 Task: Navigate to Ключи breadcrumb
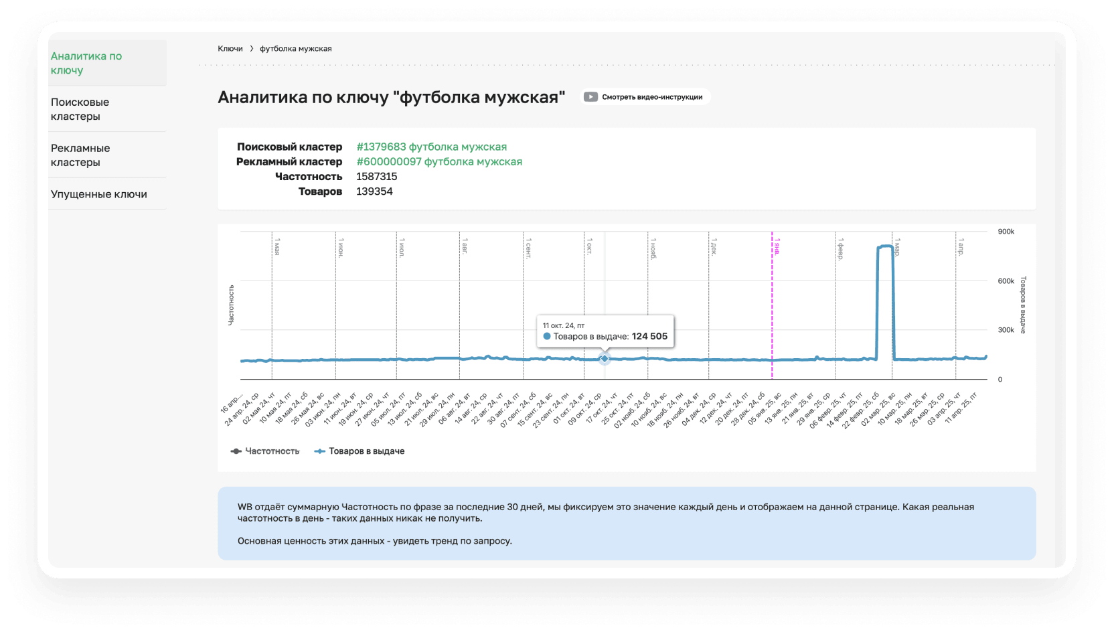click(230, 49)
